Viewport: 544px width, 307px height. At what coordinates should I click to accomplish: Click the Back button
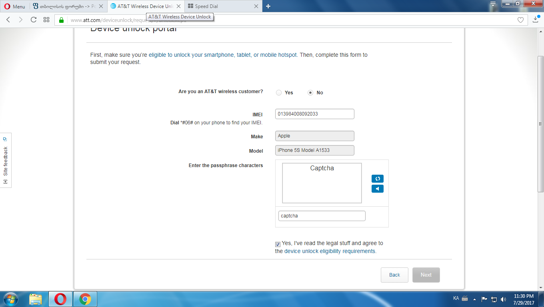click(x=394, y=275)
